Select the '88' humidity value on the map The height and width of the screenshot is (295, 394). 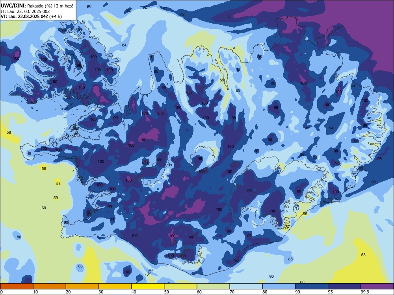[x=80, y=266]
